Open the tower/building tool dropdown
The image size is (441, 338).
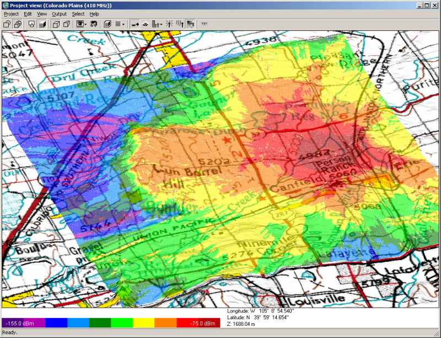tap(161, 24)
